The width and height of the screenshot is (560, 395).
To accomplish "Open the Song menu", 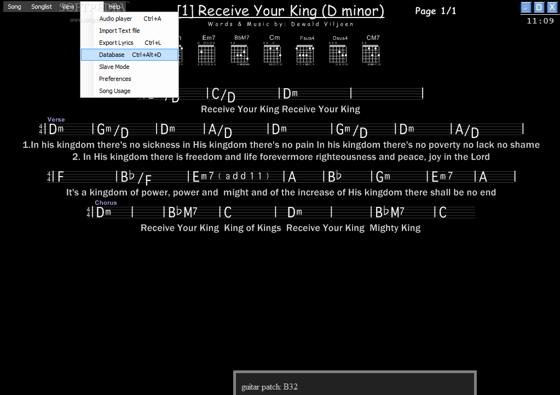I will tap(14, 7).
